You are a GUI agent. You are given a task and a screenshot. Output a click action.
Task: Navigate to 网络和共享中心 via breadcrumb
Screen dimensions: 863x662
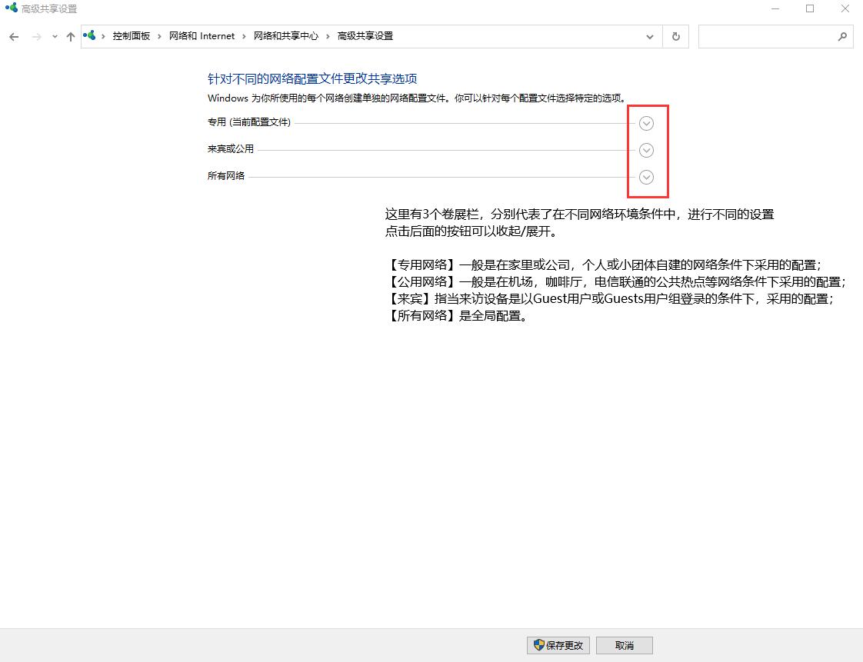pyautogui.click(x=286, y=35)
